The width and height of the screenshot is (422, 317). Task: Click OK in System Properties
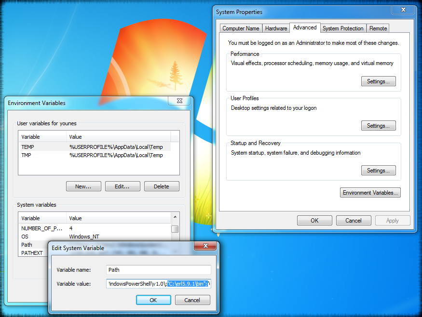tap(314, 221)
